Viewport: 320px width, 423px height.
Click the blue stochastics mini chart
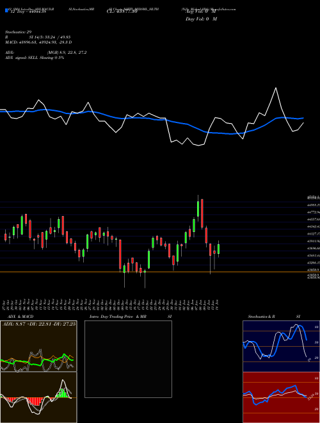[x=281, y=346]
